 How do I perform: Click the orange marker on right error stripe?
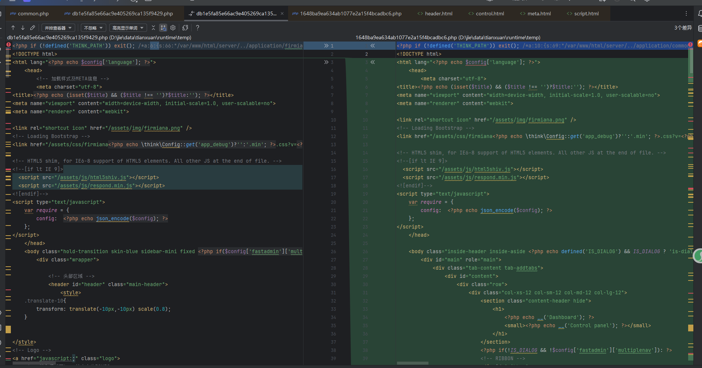click(691, 328)
